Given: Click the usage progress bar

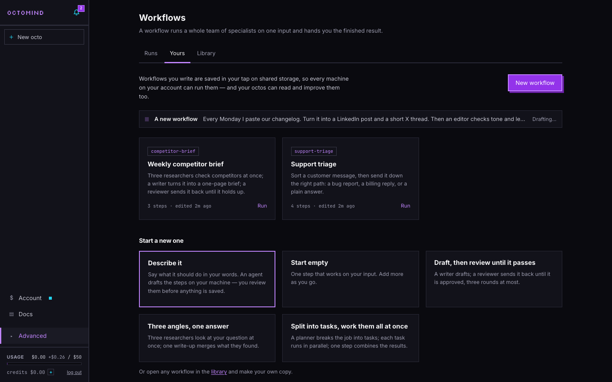Looking at the screenshot, I should click(x=44, y=364).
